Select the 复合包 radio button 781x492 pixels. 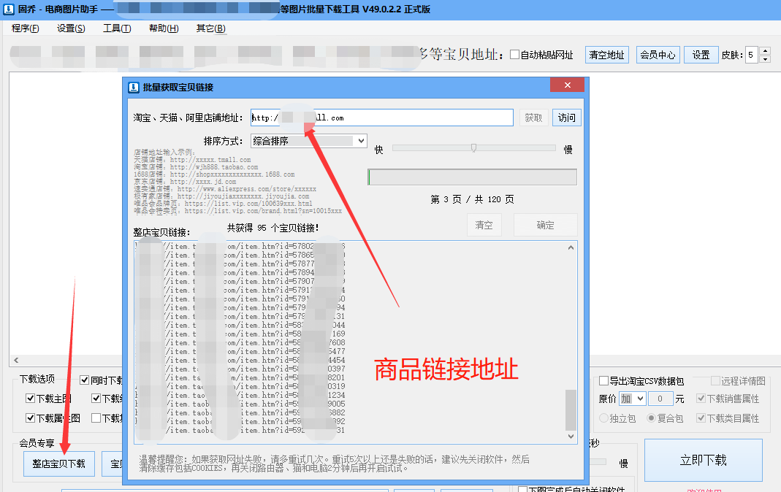652,418
